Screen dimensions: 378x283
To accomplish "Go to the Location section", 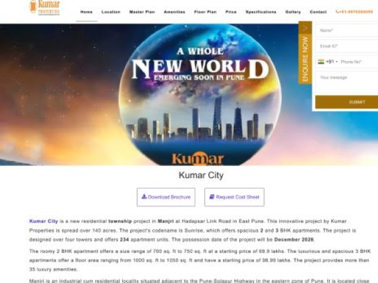I will point(111,12).
